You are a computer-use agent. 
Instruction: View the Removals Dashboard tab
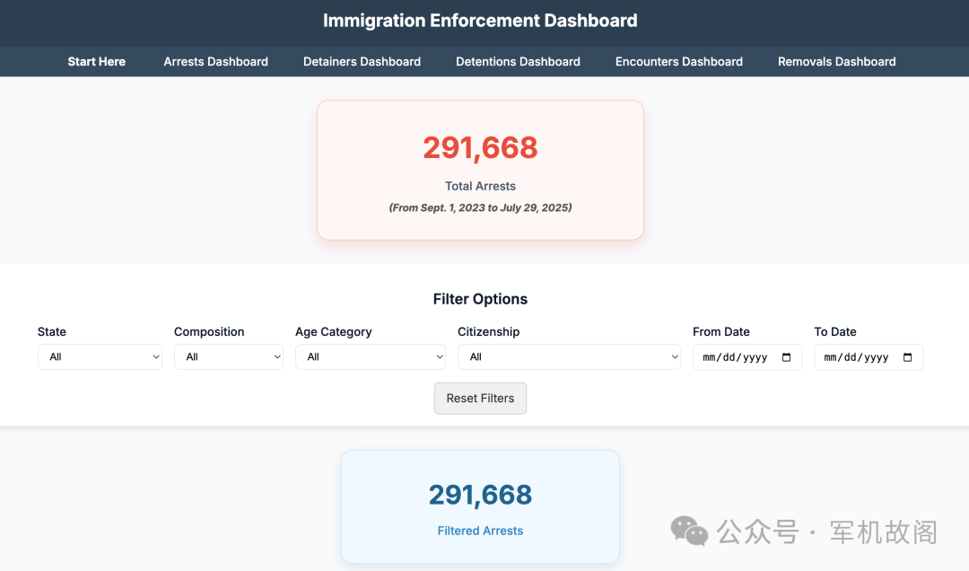point(836,62)
